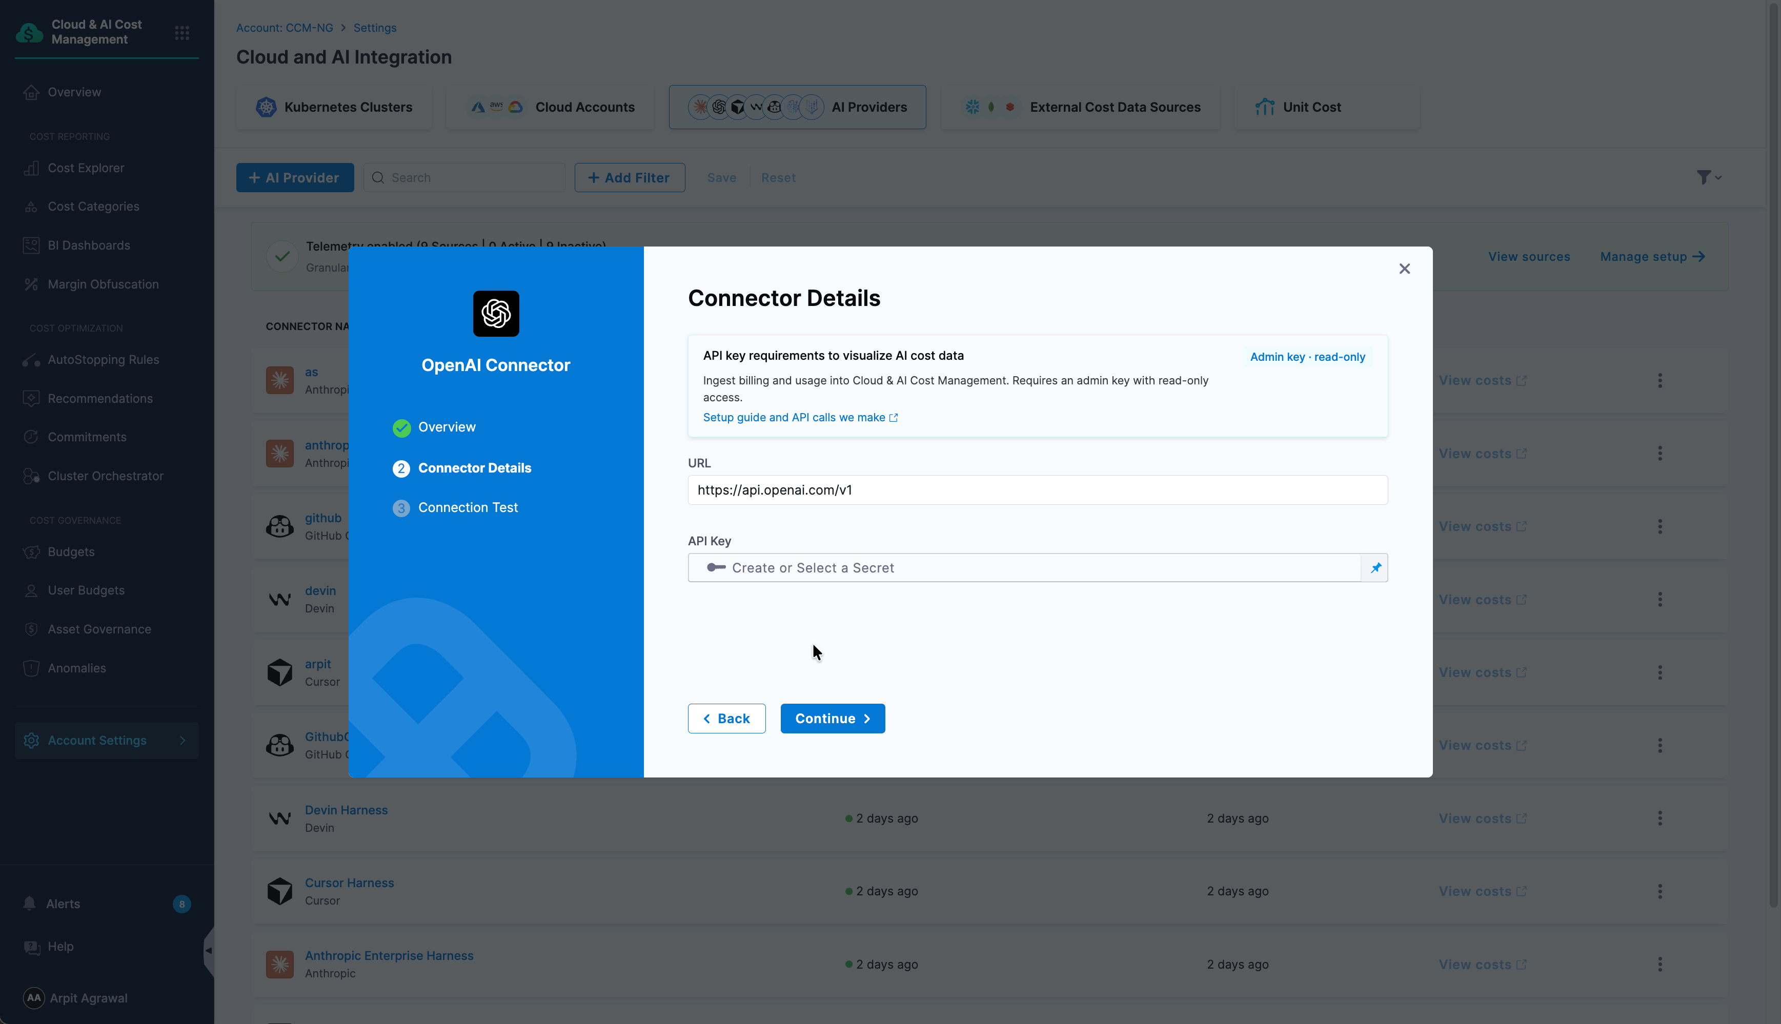Select the AI Providers tab
The height and width of the screenshot is (1024, 1781).
[x=797, y=107]
